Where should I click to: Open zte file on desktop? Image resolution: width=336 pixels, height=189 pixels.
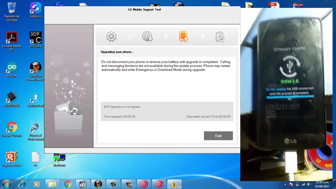click(x=35, y=159)
